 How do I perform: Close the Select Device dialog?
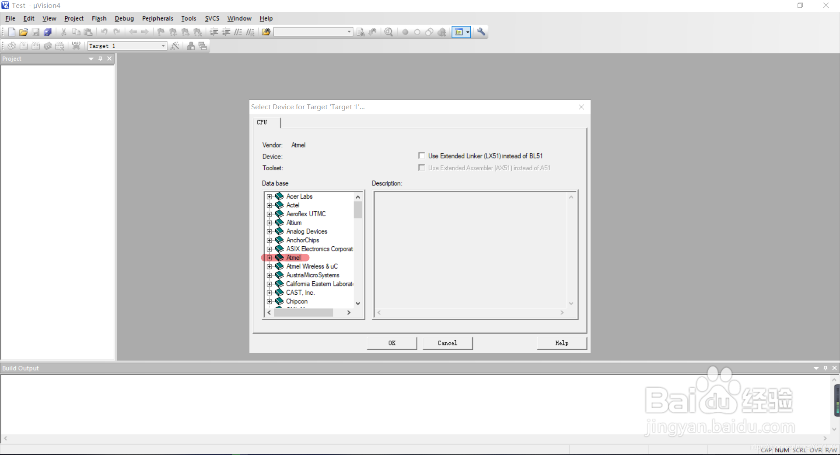[581, 107]
